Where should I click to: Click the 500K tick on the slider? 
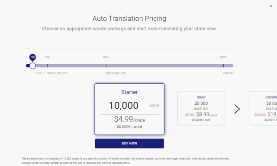[x=223, y=66]
